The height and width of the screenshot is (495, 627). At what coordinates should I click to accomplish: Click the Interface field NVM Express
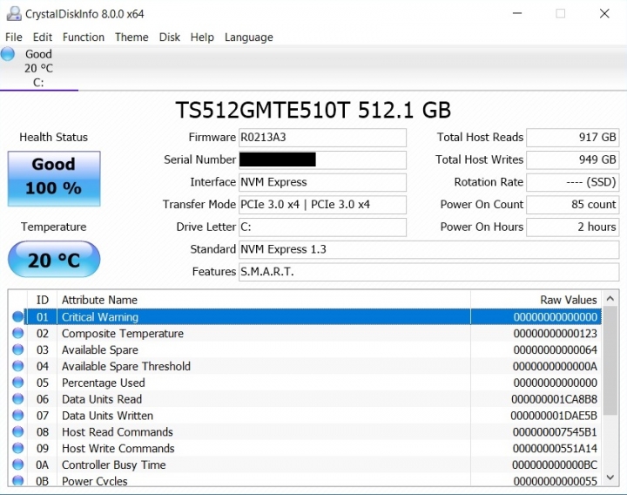point(322,182)
